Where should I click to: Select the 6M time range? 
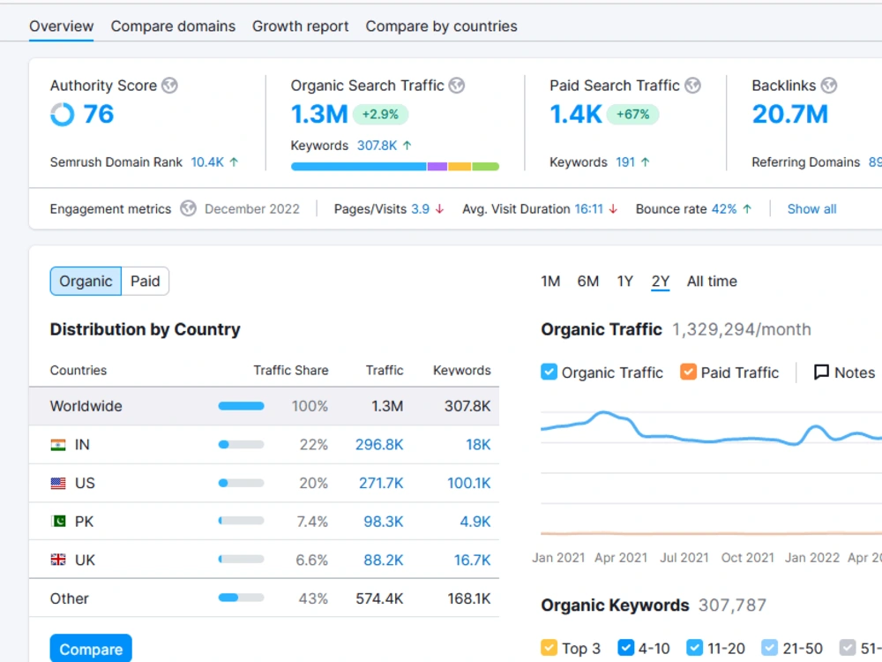588,281
